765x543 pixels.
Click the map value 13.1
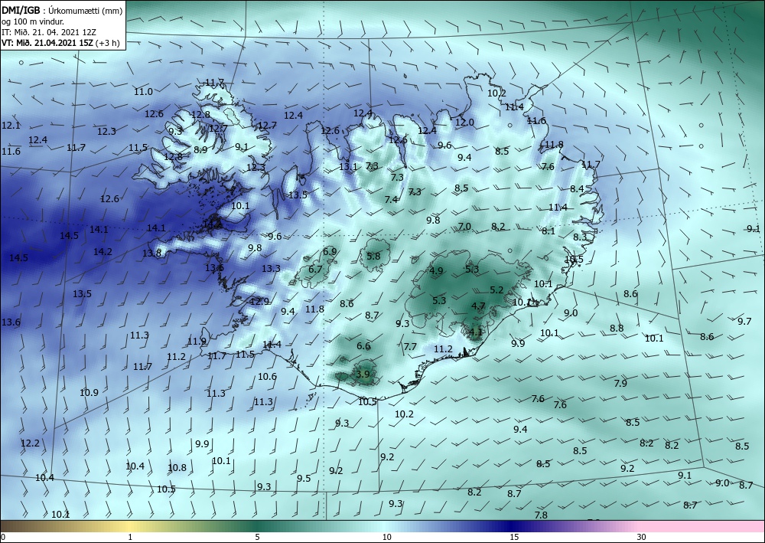point(348,166)
